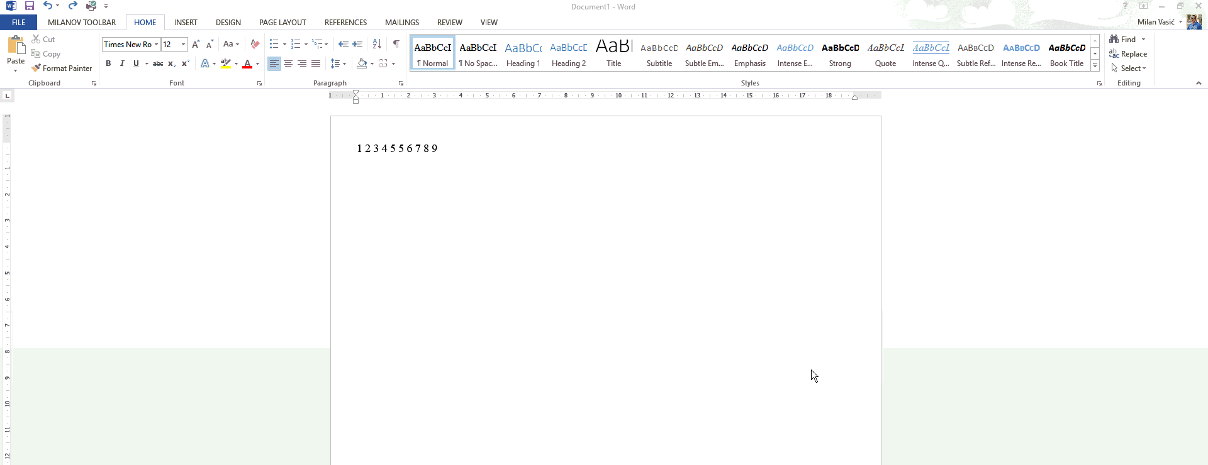1208x465 pixels.
Task: Open Ribbon Display Options
Action: 1144,6
